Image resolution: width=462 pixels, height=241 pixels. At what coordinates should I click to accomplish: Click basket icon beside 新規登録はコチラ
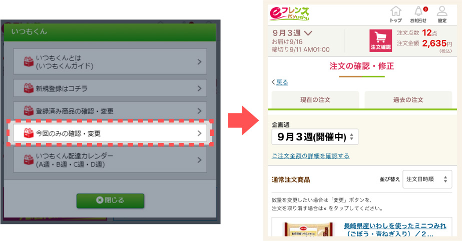click(x=29, y=88)
